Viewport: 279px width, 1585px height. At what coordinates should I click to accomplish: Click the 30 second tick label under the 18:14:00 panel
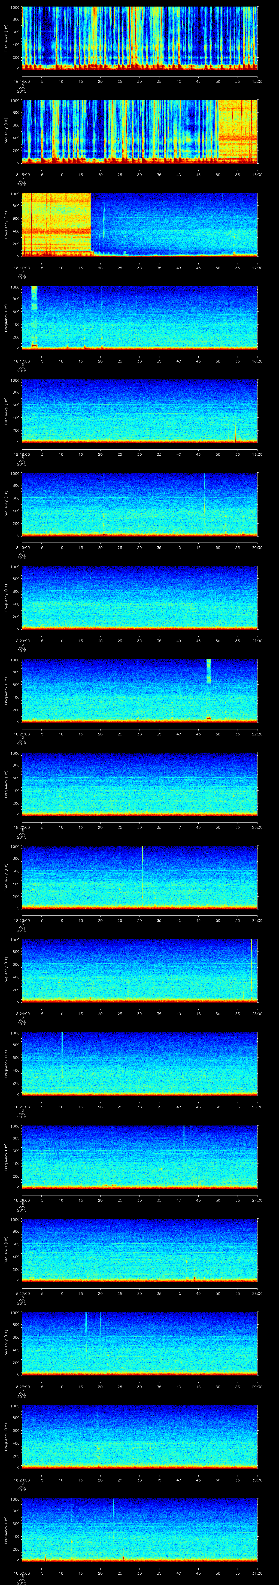[x=140, y=81]
